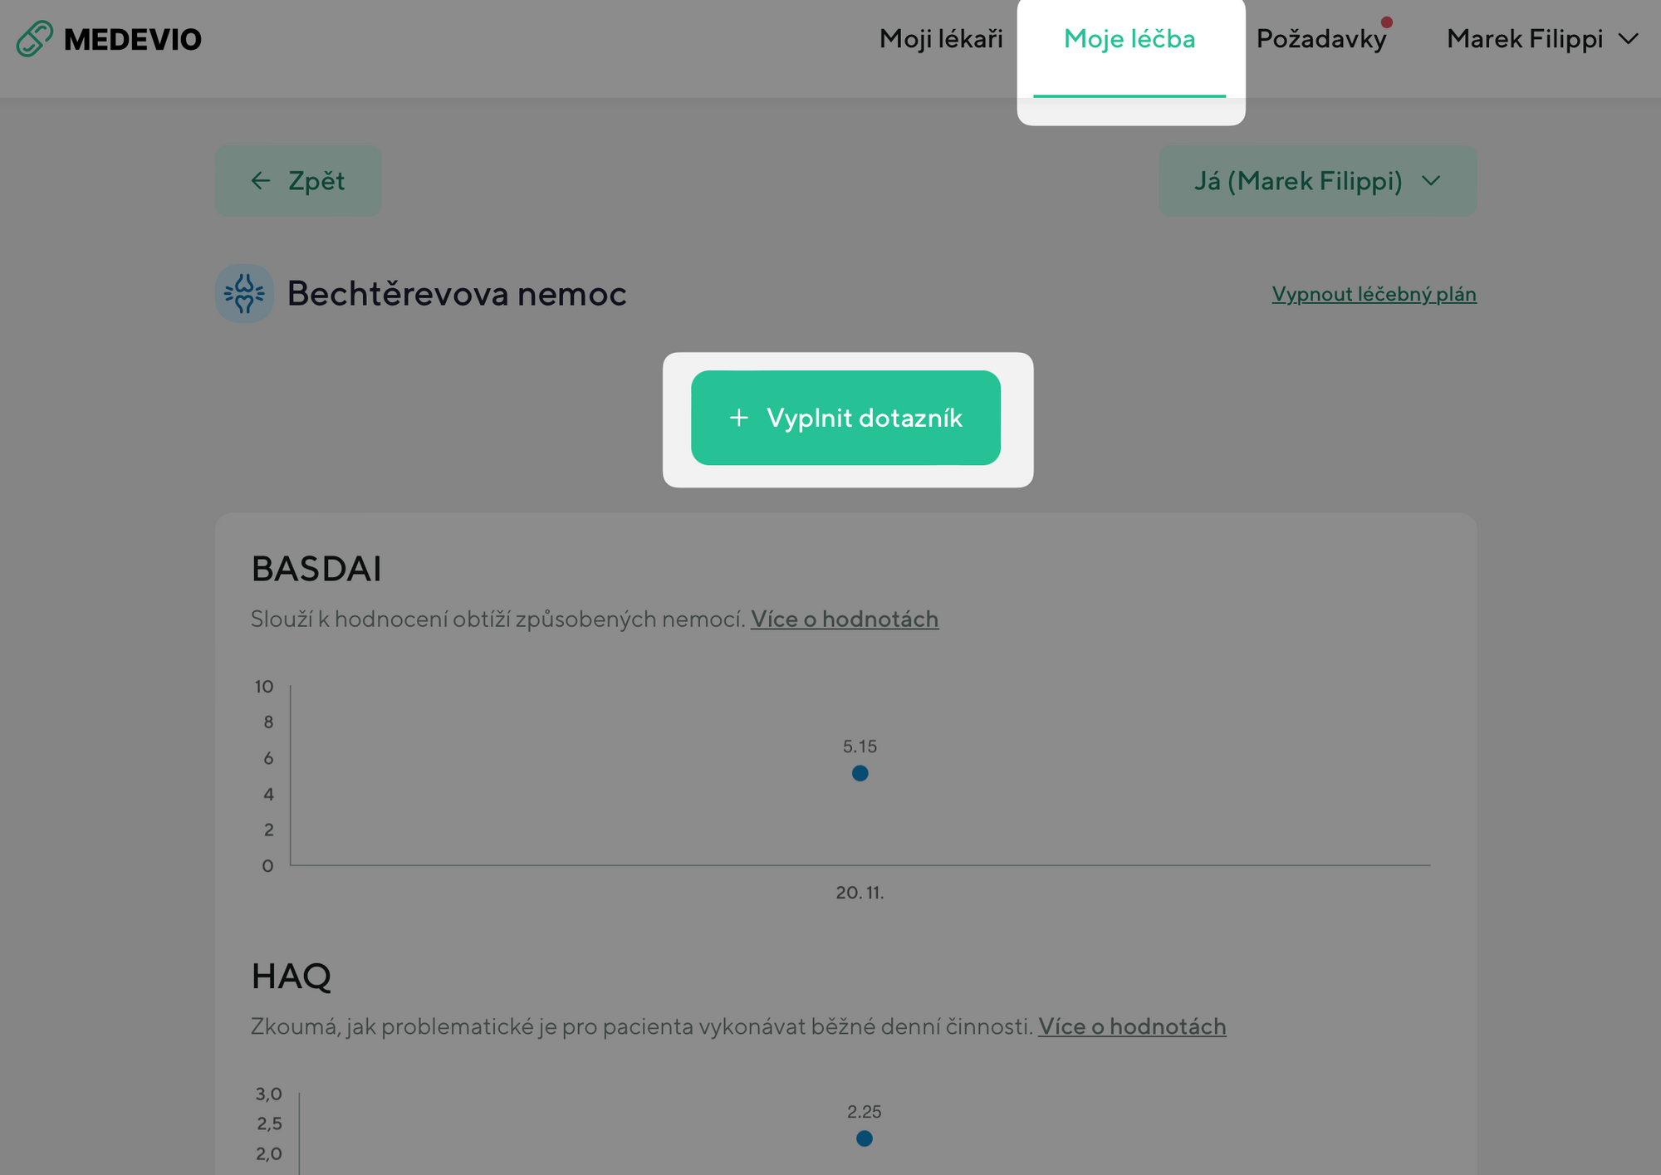Open BASDAI Více o hodnotách link
Viewport: 1661px width, 1175px height.
[845, 619]
